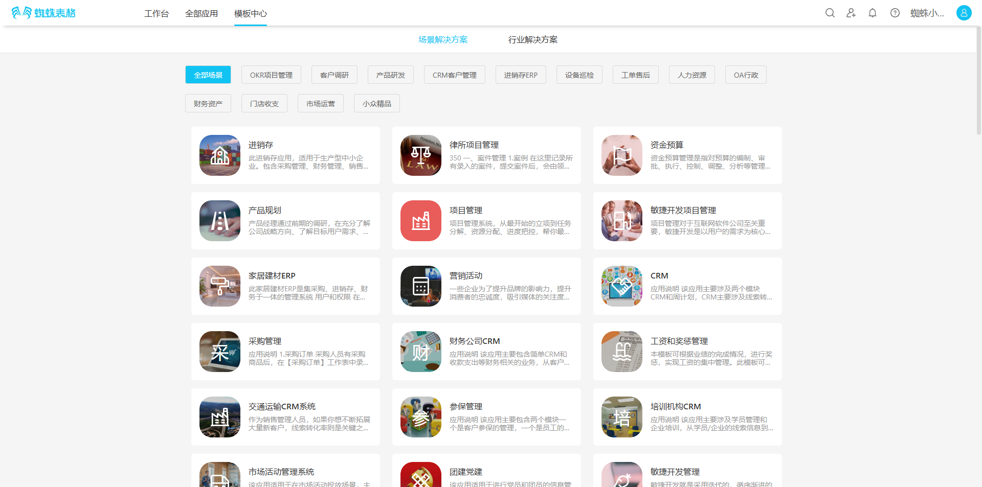Click the 采购管理 title text

[265, 341]
